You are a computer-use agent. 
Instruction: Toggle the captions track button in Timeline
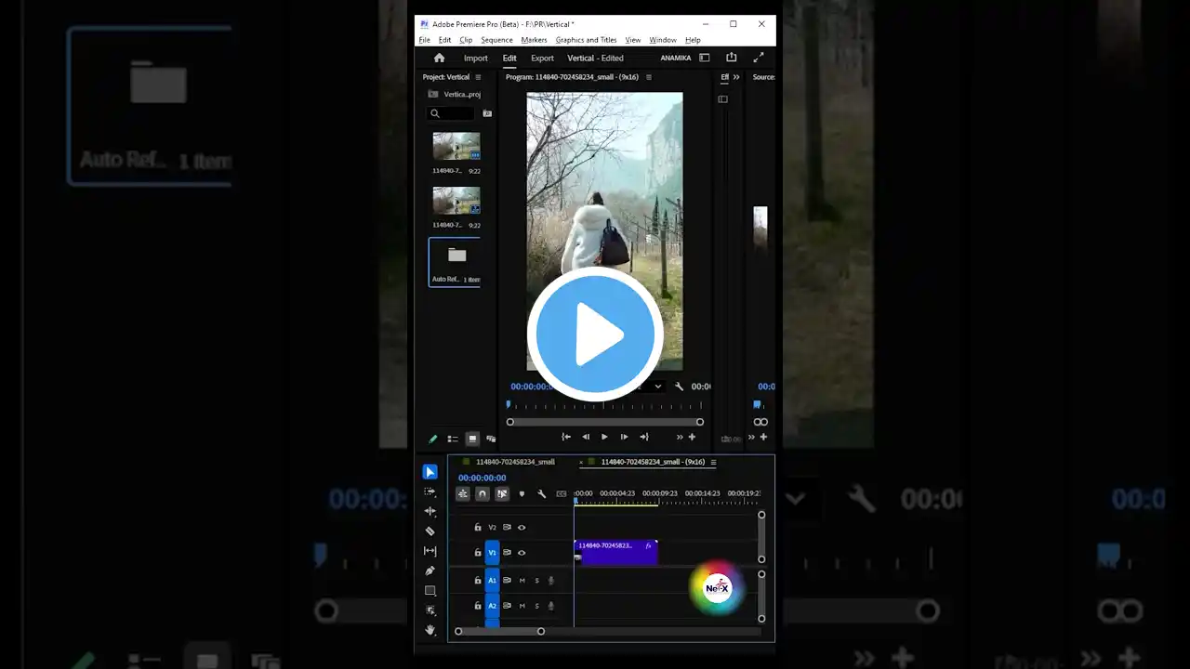(561, 494)
